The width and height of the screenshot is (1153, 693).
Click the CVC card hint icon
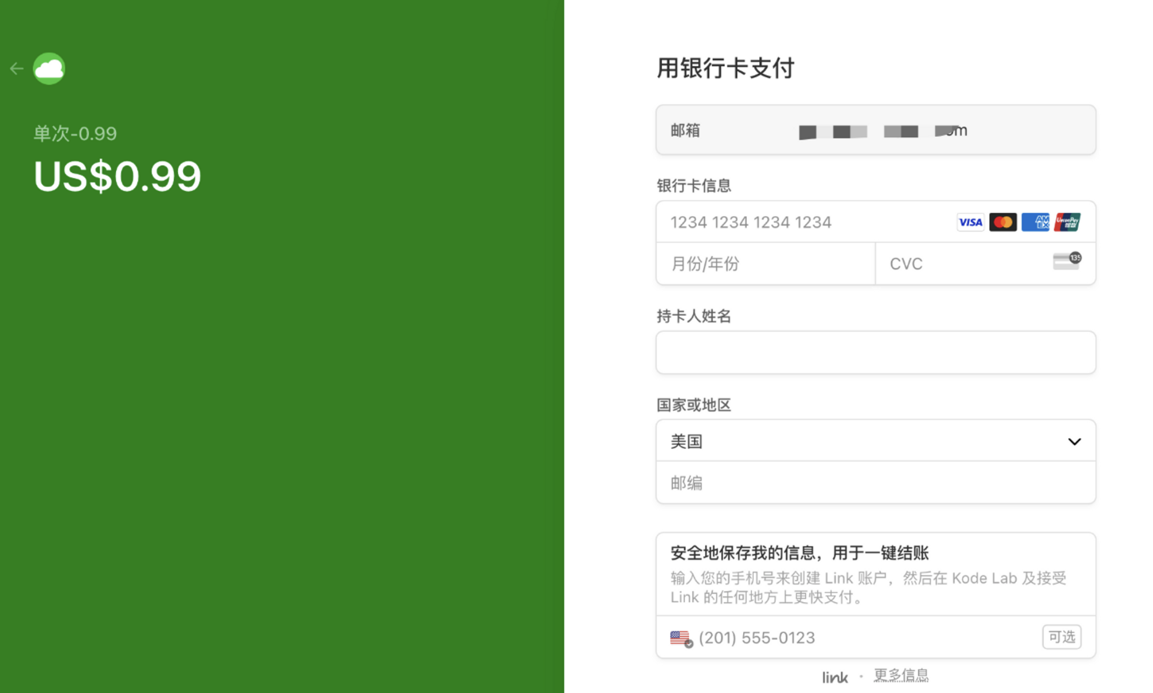pos(1067,262)
